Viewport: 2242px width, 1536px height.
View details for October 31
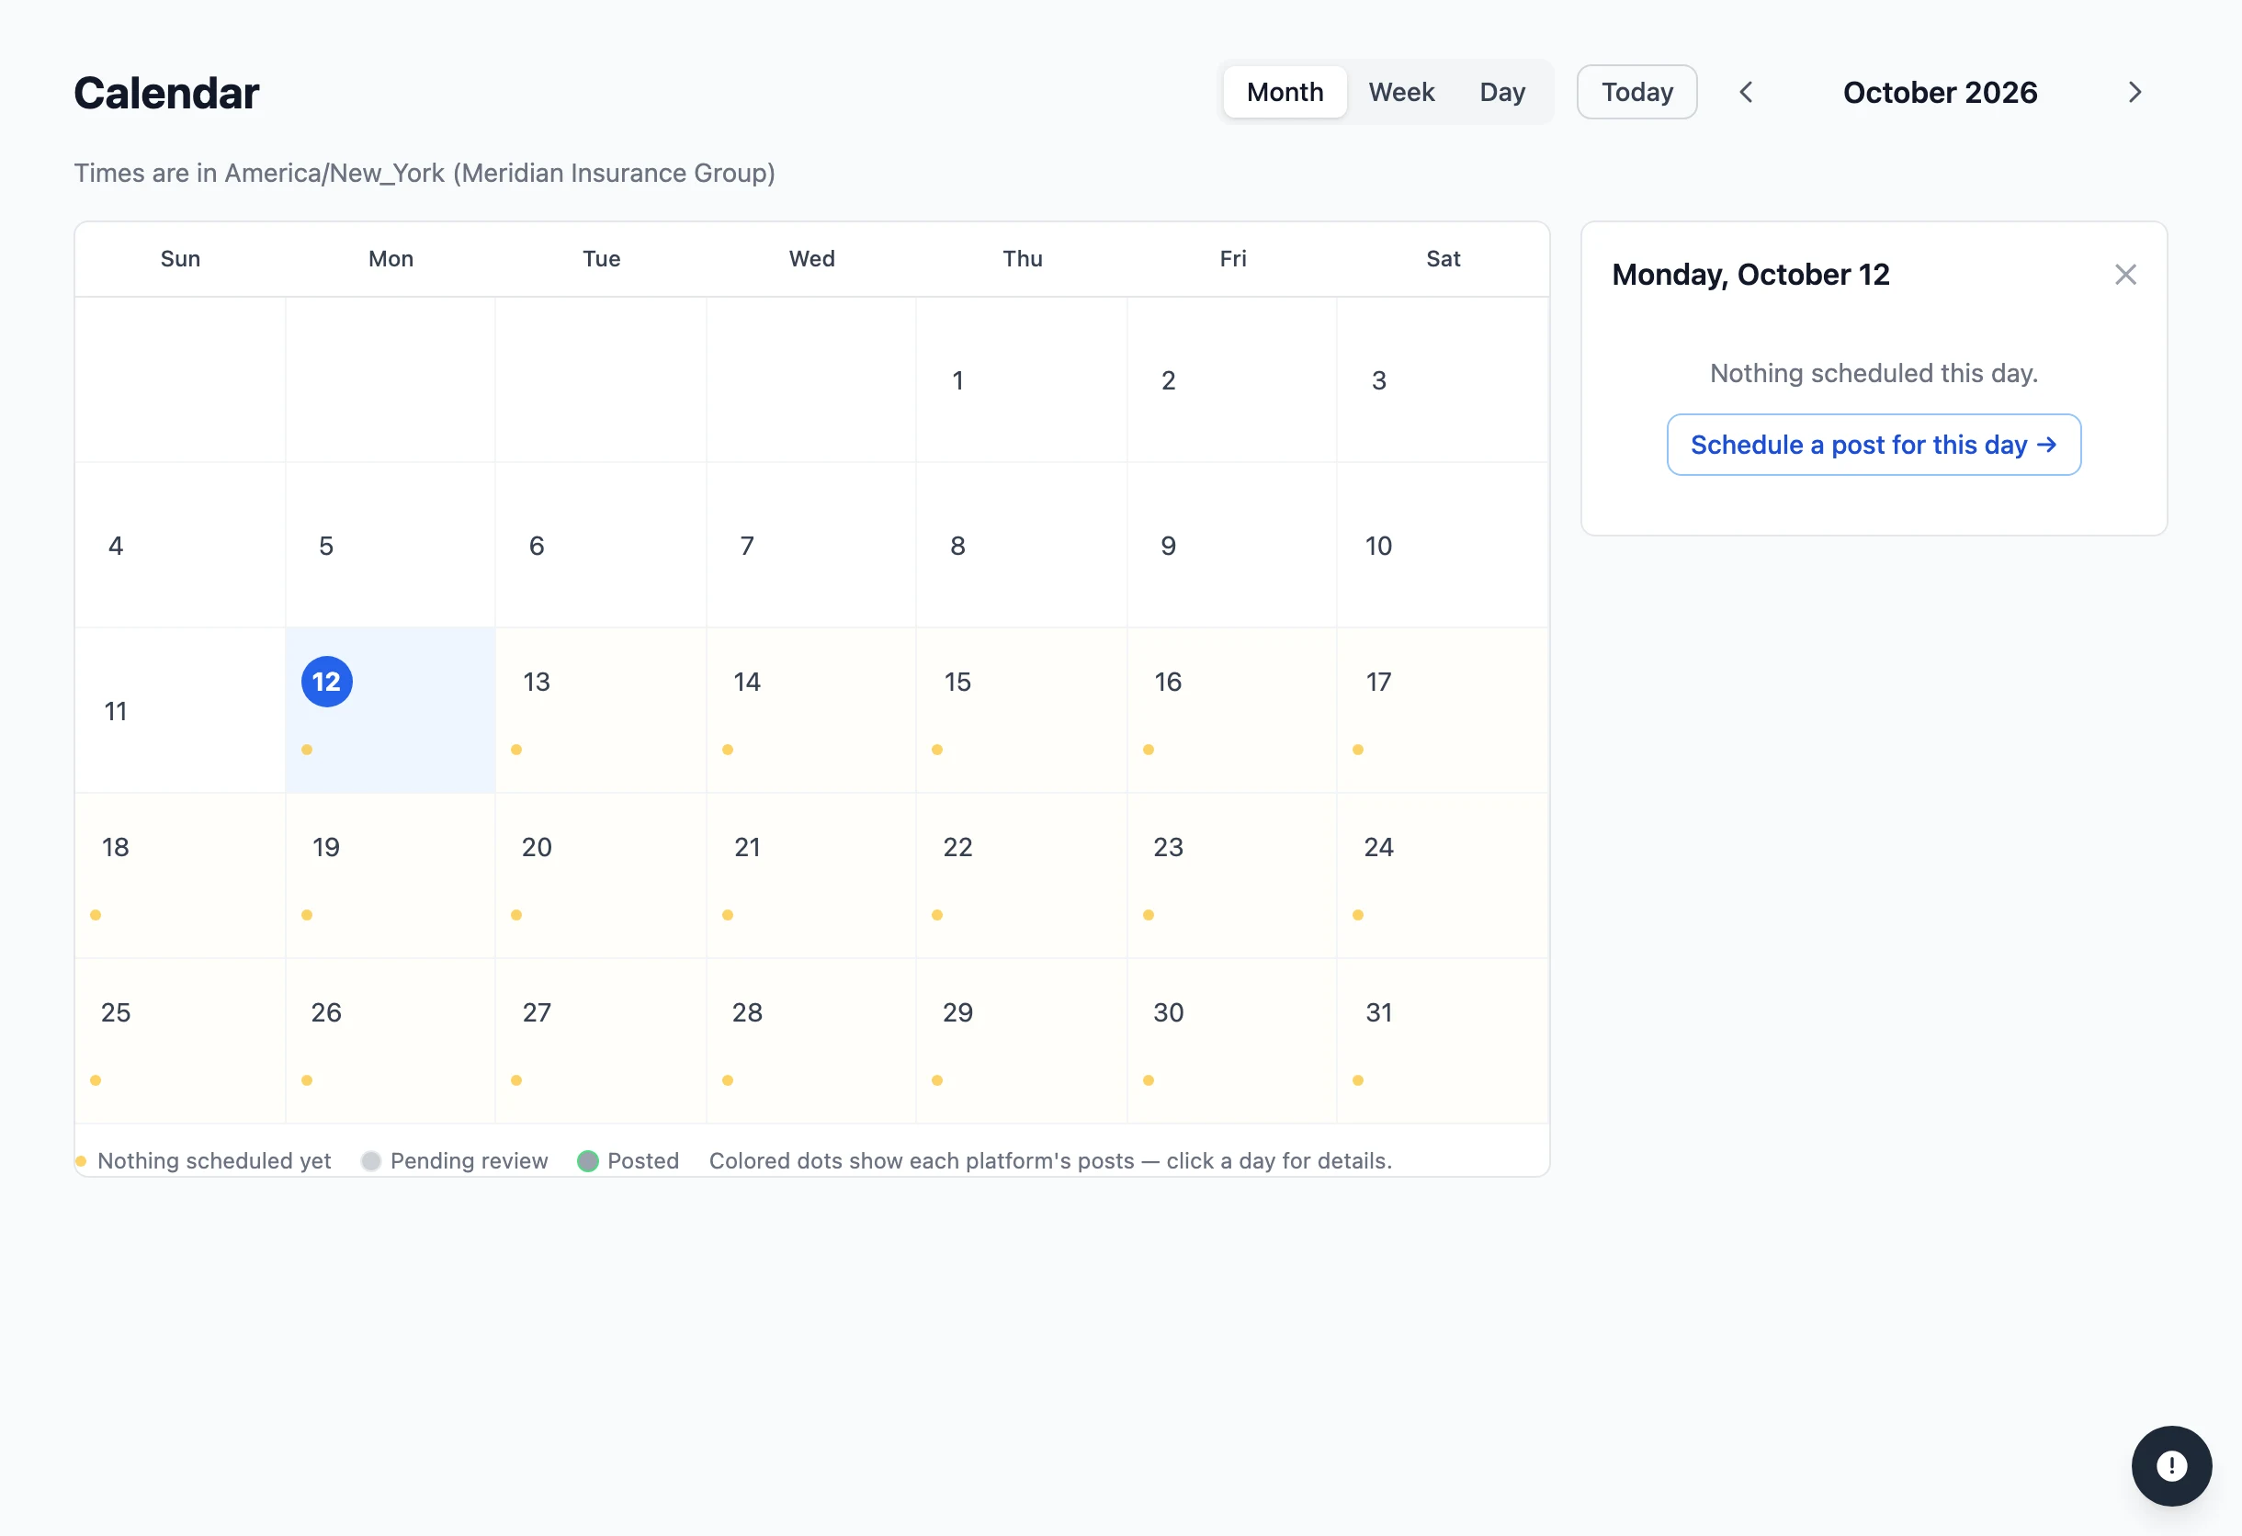point(1444,1042)
